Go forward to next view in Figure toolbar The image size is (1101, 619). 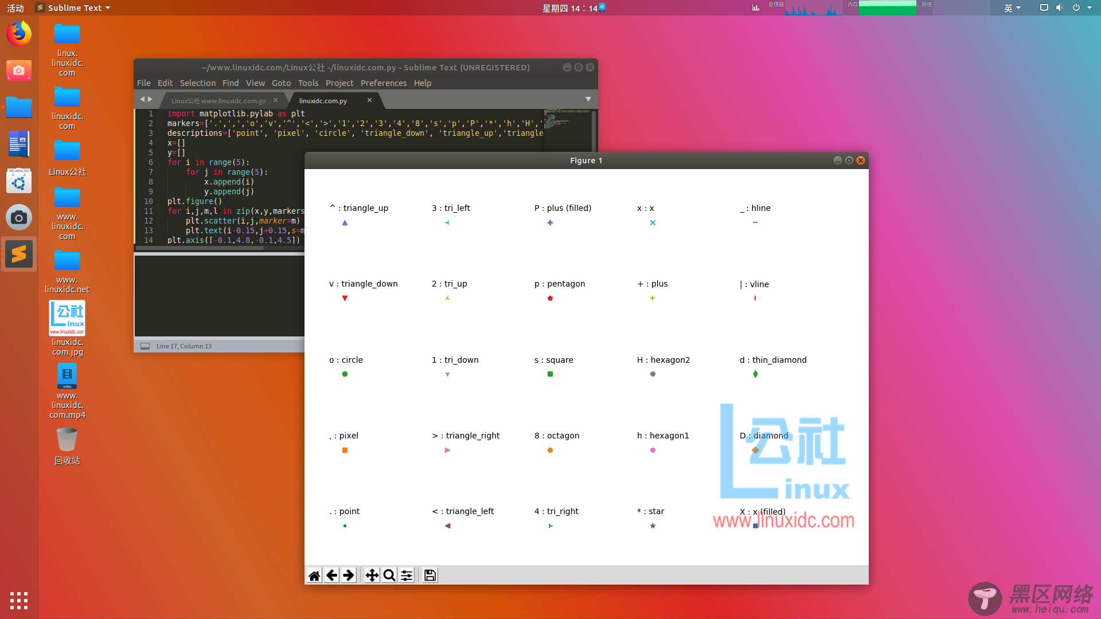349,575
